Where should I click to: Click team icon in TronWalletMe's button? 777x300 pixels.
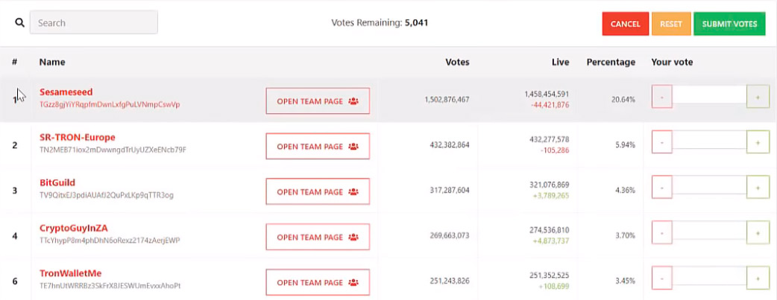pos(353,283)
